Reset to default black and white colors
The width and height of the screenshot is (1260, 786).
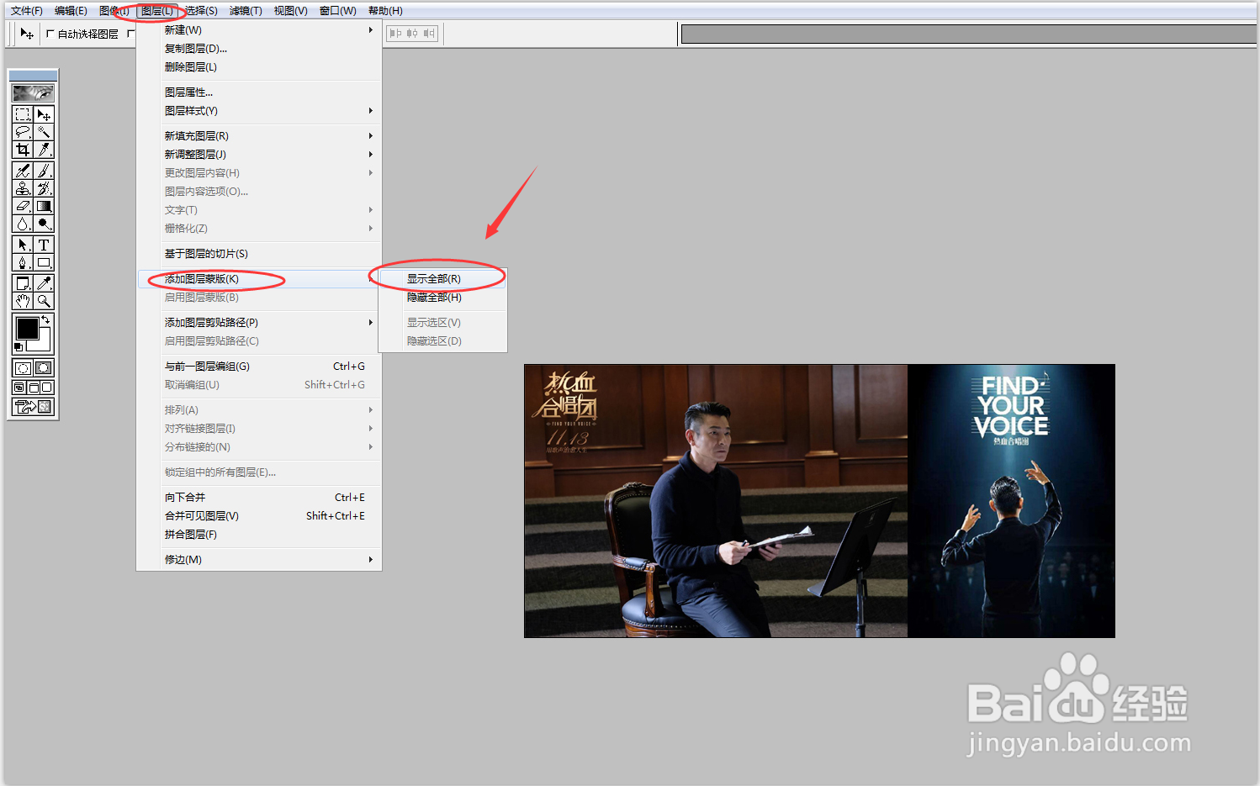[x=19, y=347]
